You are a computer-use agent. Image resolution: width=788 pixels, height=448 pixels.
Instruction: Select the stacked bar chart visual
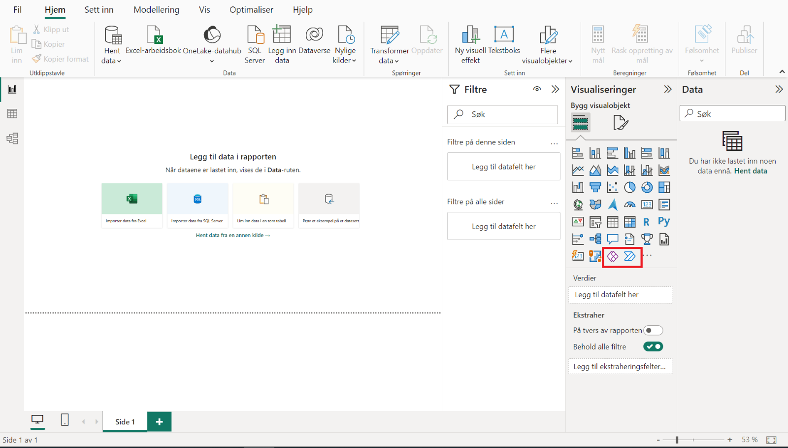tap(578, 153)
